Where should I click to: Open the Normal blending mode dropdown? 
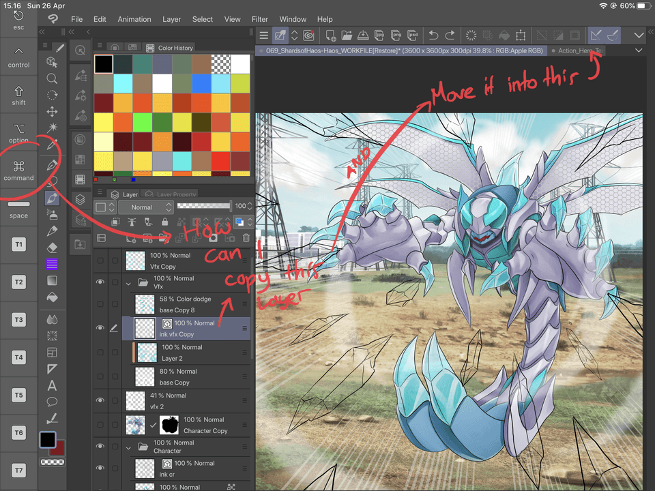[x=143, y=207]
